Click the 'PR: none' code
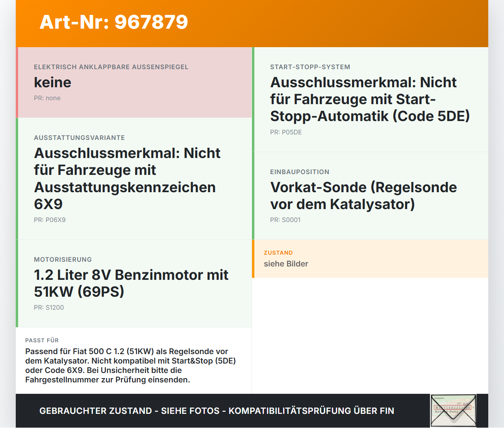Viewport: 504px width, 428px height. pos(47,98)
